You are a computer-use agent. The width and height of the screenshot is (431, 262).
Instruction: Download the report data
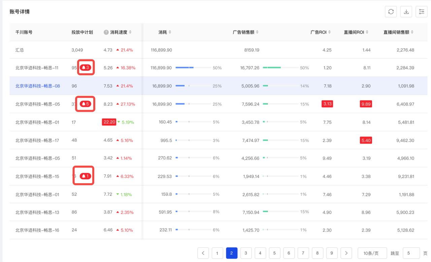coord(406,11)
